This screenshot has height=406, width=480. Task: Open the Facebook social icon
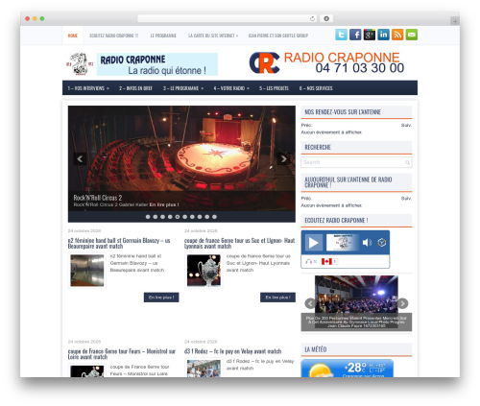(355, 35)
